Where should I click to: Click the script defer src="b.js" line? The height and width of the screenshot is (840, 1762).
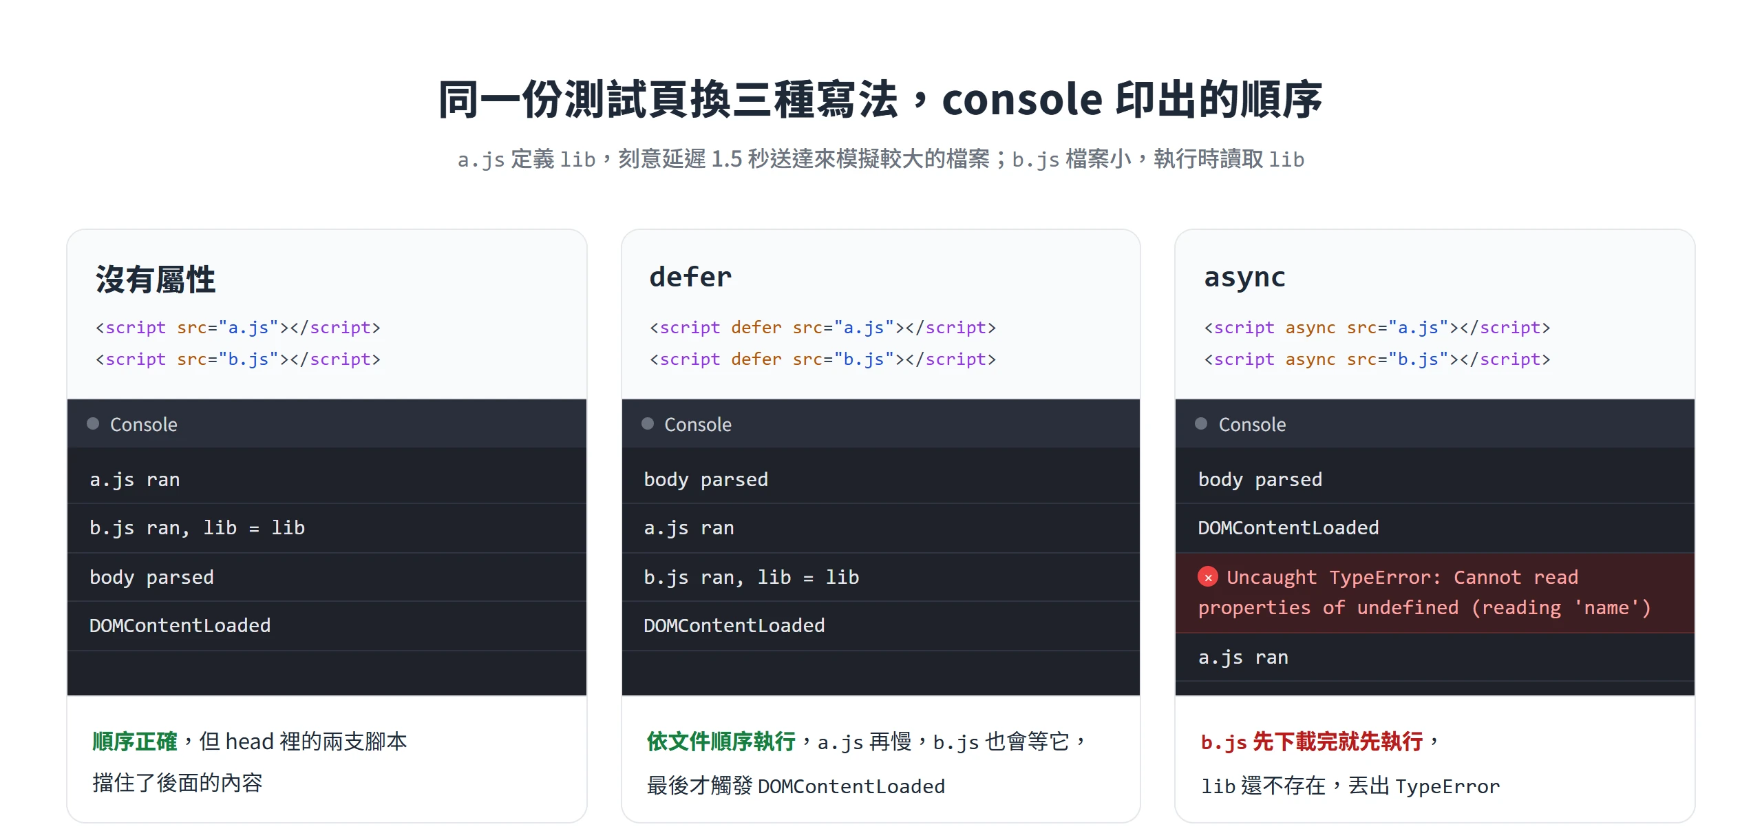pyautogui.click(x=823, y=359)
